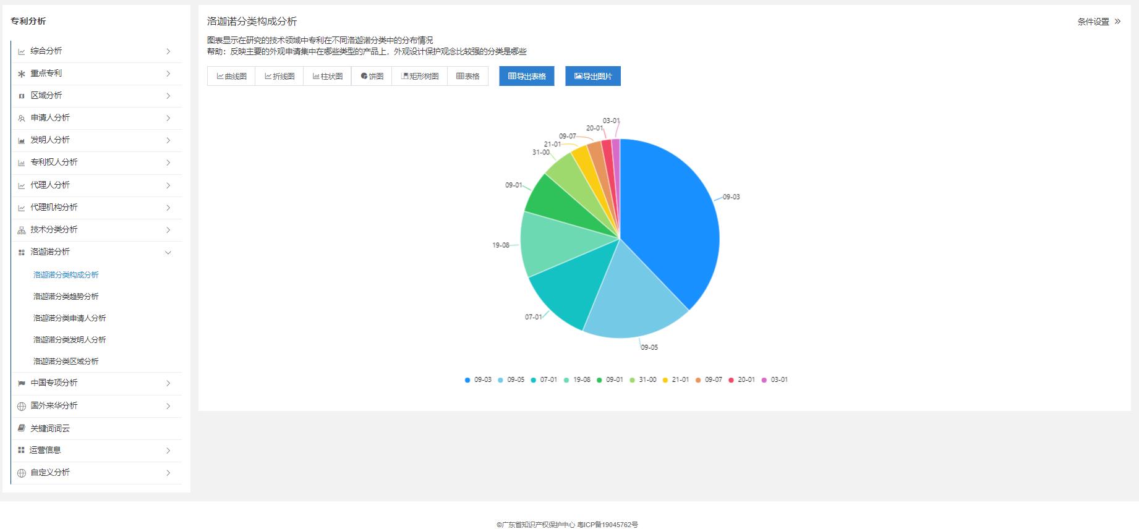Click the 区域分析 map icon
The width and height of the screenshot is (1139, 529).
22,96
